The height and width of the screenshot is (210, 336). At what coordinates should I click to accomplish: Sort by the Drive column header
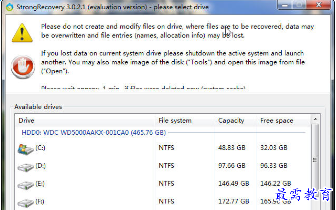point(85,120)
